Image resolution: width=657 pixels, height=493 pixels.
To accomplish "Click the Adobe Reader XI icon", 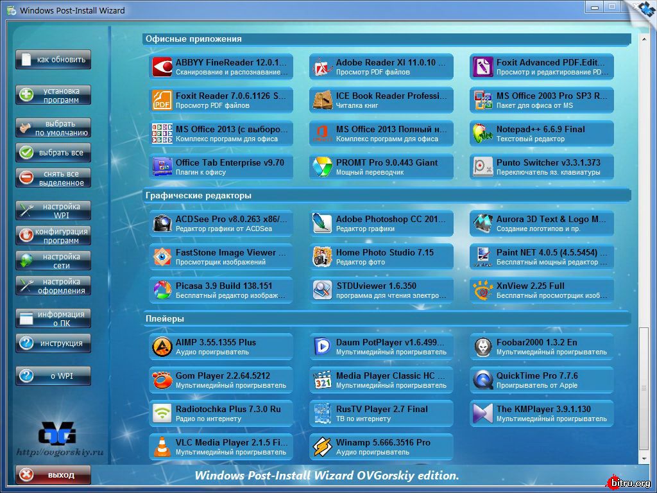I will coord(322,67).
